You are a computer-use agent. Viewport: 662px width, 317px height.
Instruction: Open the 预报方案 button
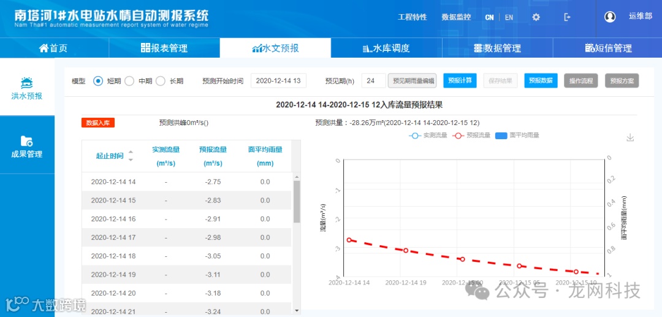click(622, 80)
